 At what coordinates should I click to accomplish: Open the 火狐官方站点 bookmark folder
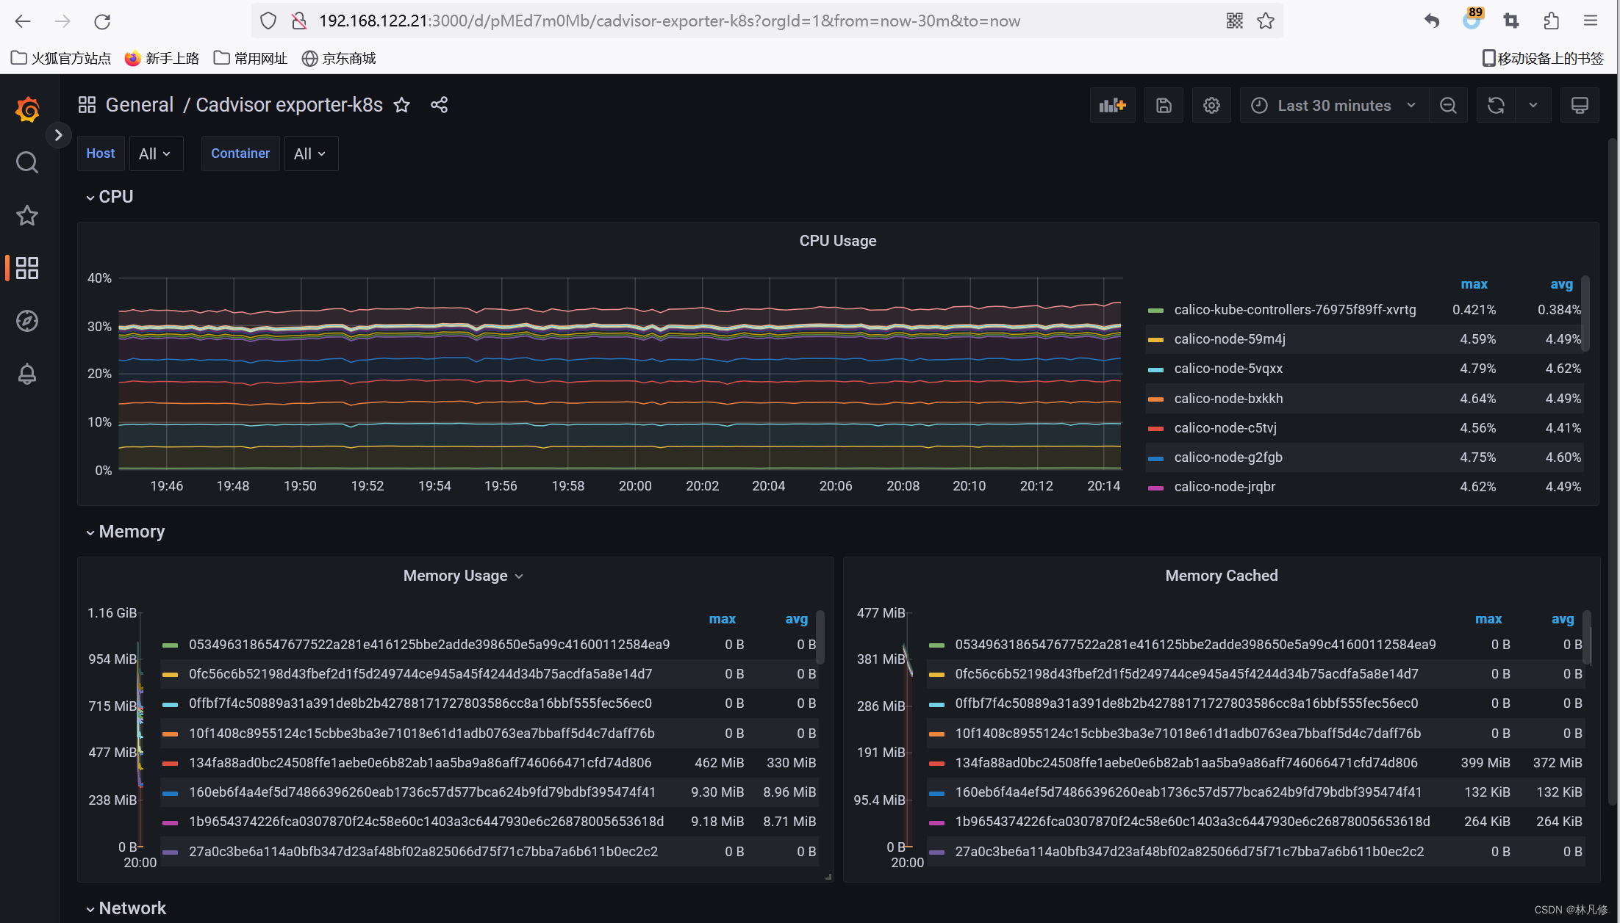61,58
